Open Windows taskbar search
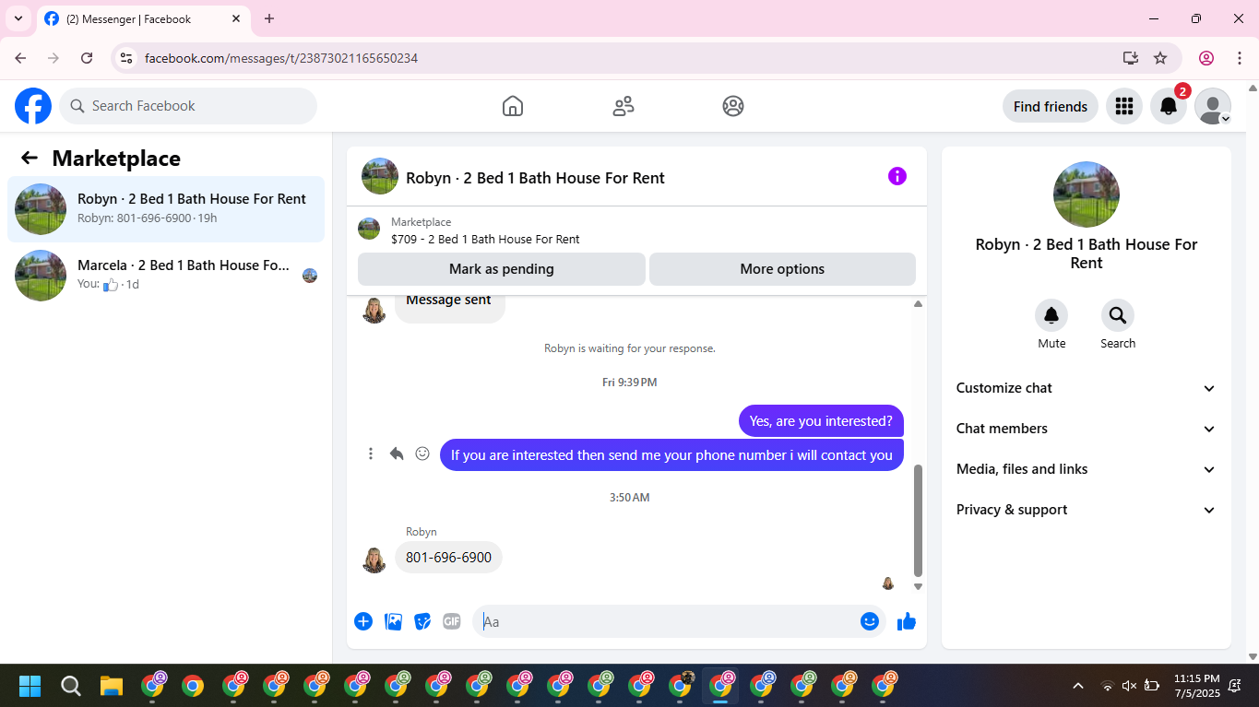Screen dimensions: 1259x707 70,686
